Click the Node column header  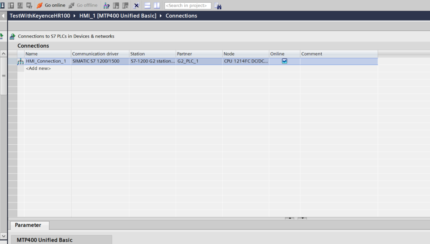[x=245, y=54]
